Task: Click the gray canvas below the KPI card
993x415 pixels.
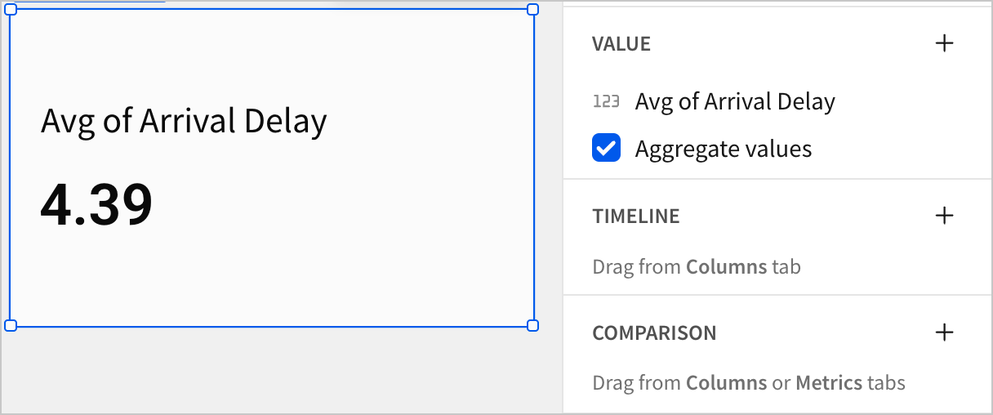Action: click(x=269, y=372)
